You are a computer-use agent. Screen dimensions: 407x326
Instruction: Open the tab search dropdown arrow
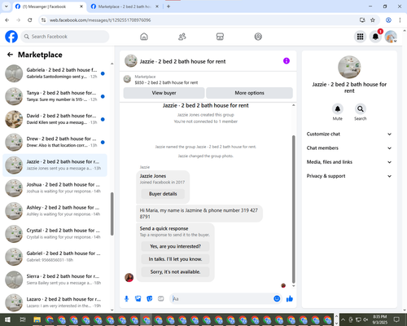pyautogui.click(x=7, y=7)
